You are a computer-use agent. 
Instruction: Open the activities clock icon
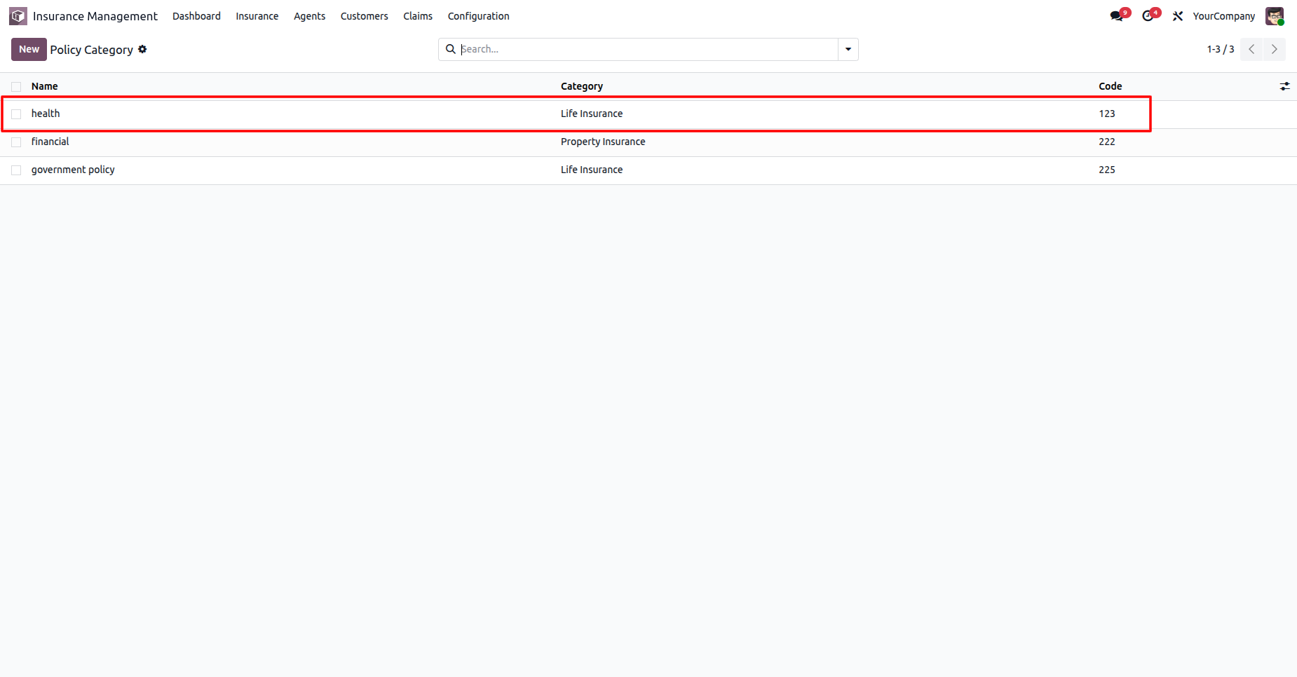(x=1148, y=15)
